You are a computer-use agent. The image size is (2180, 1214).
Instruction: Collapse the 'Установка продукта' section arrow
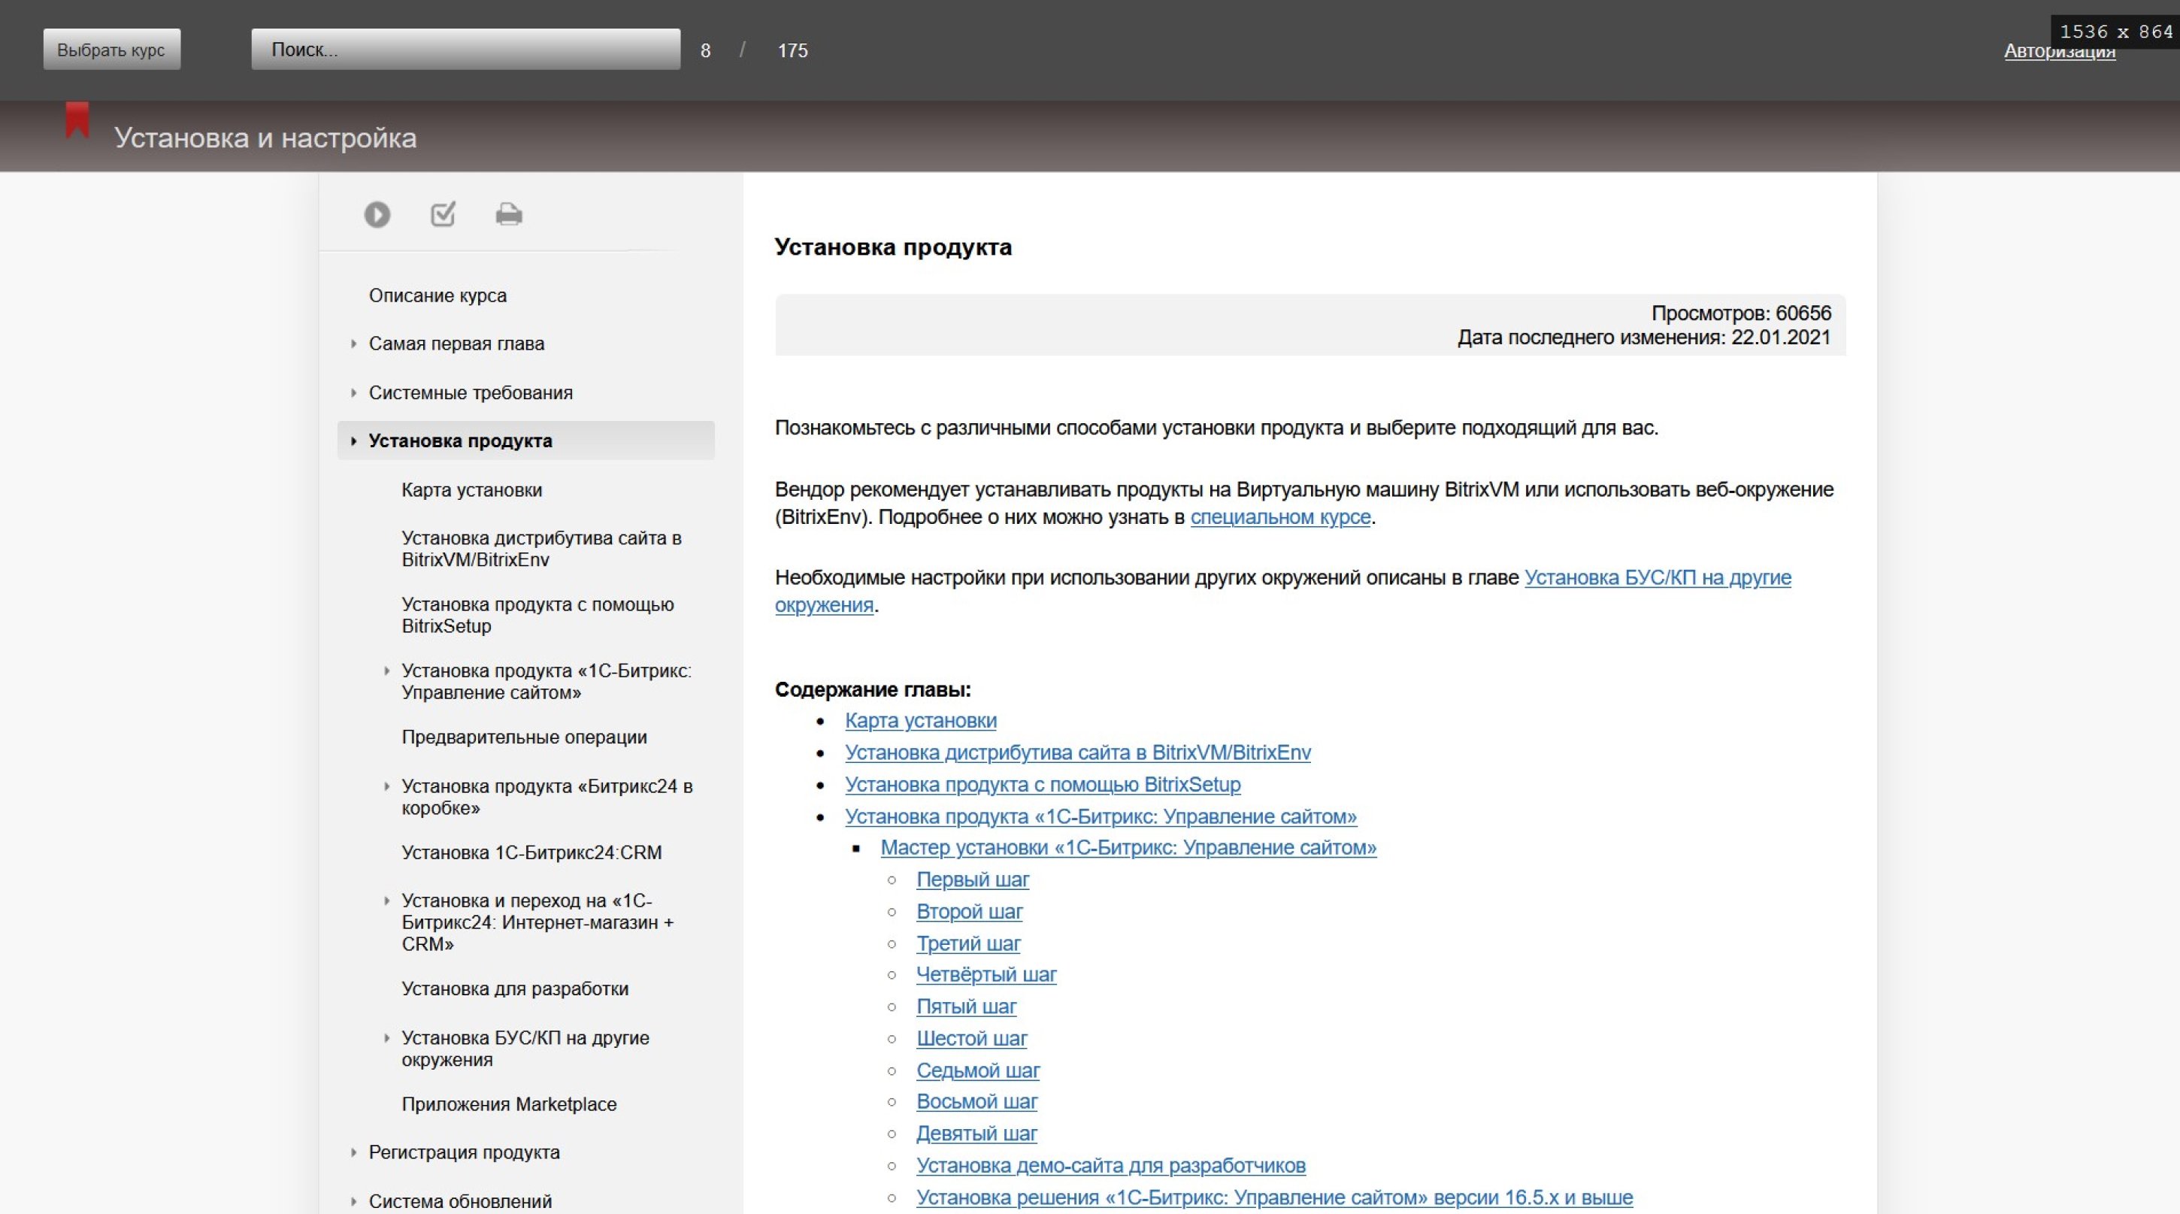pos(354,440)
